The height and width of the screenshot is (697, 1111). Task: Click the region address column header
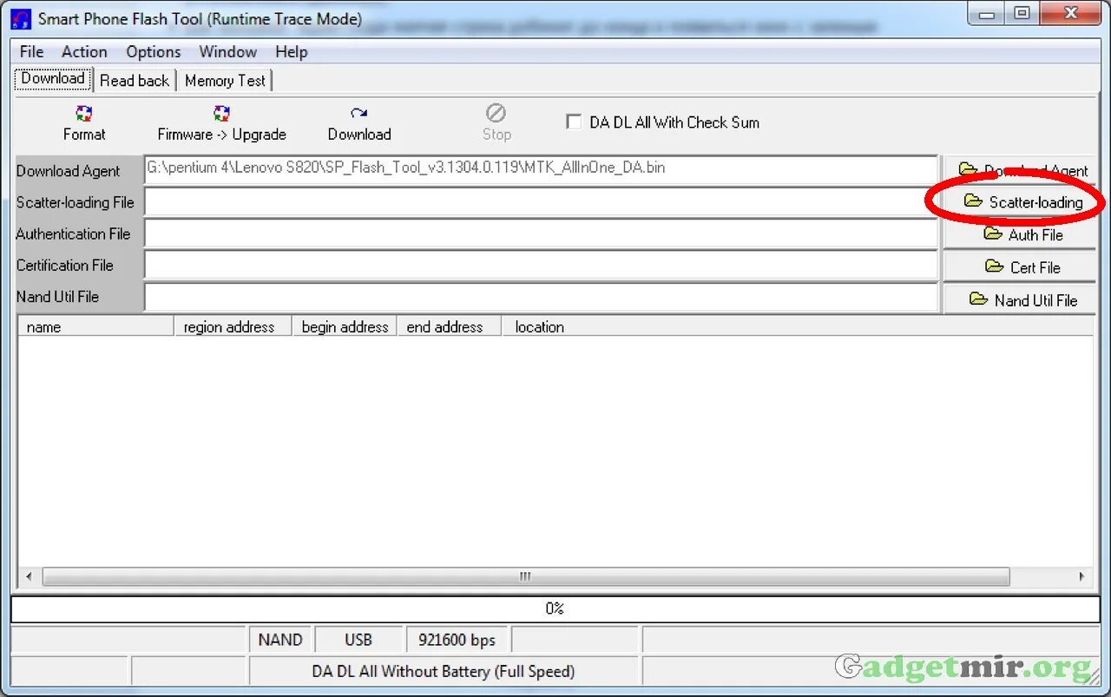pos(233,327)
